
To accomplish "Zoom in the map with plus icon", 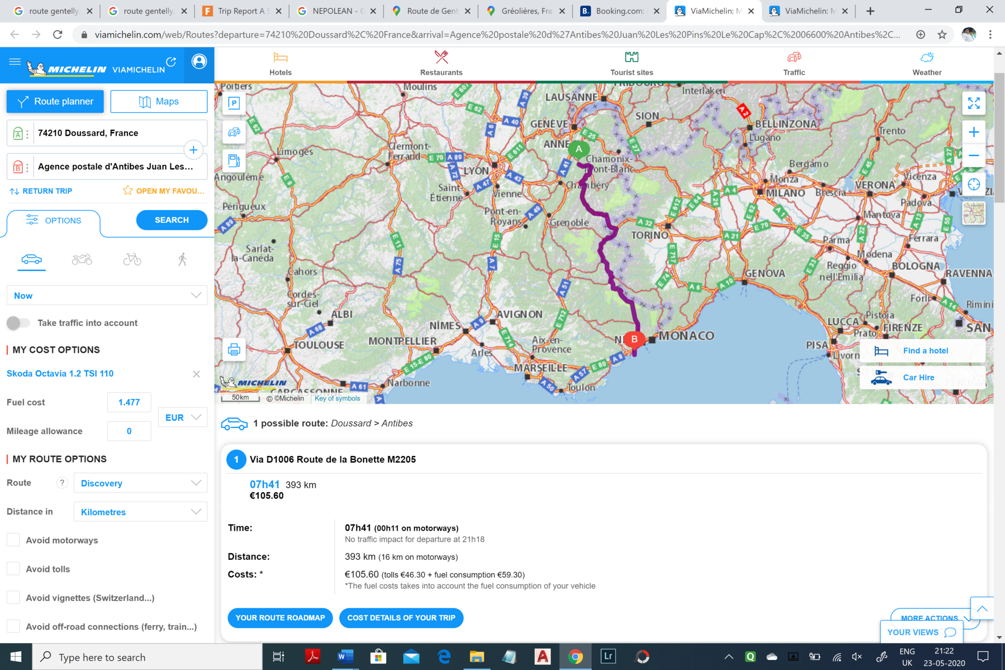I will coord(973,132).
